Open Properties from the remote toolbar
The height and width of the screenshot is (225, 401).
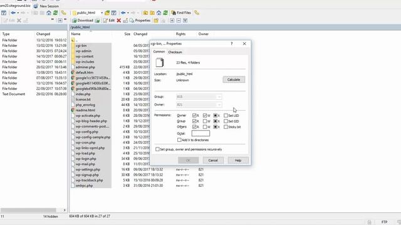pyautogui.click(x=140, y=21)
